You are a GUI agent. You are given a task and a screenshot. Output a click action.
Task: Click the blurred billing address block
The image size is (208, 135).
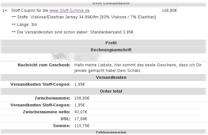click(76, 57)
